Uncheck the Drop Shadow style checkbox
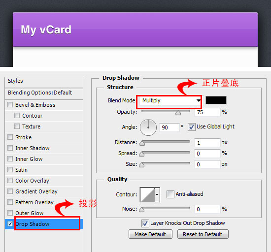The height and width of the screenshot is (252, 271). click(10, 224)
